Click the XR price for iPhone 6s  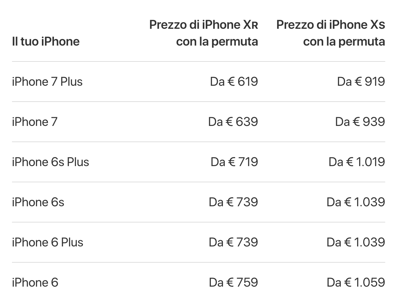tap(233, 202)
